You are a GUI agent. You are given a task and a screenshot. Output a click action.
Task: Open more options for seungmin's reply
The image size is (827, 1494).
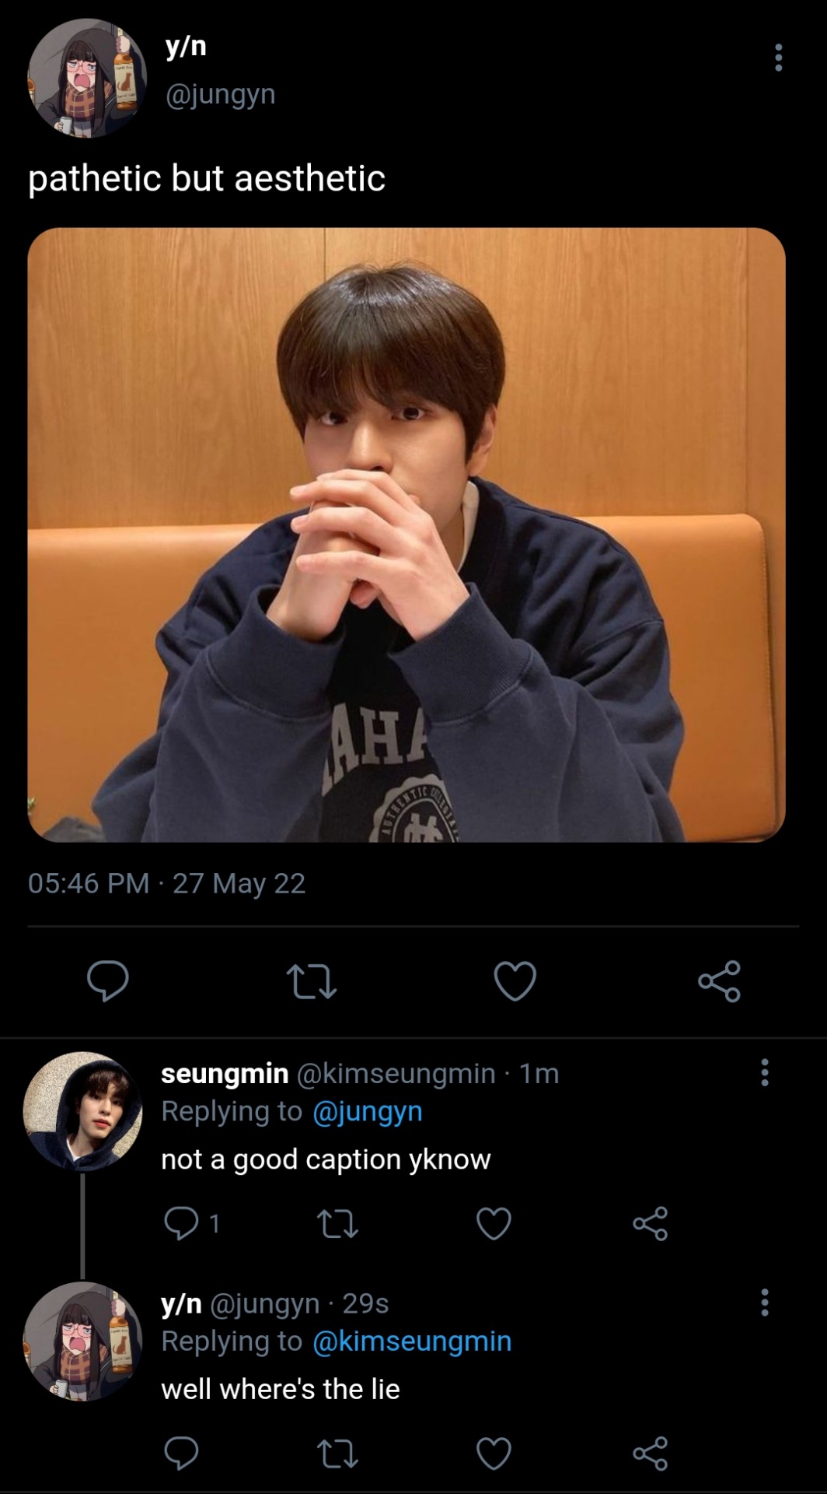click(x=765, y=1072)
